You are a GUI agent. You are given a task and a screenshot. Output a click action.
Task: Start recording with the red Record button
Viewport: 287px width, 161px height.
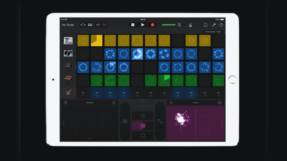click(x=152, y=25)
